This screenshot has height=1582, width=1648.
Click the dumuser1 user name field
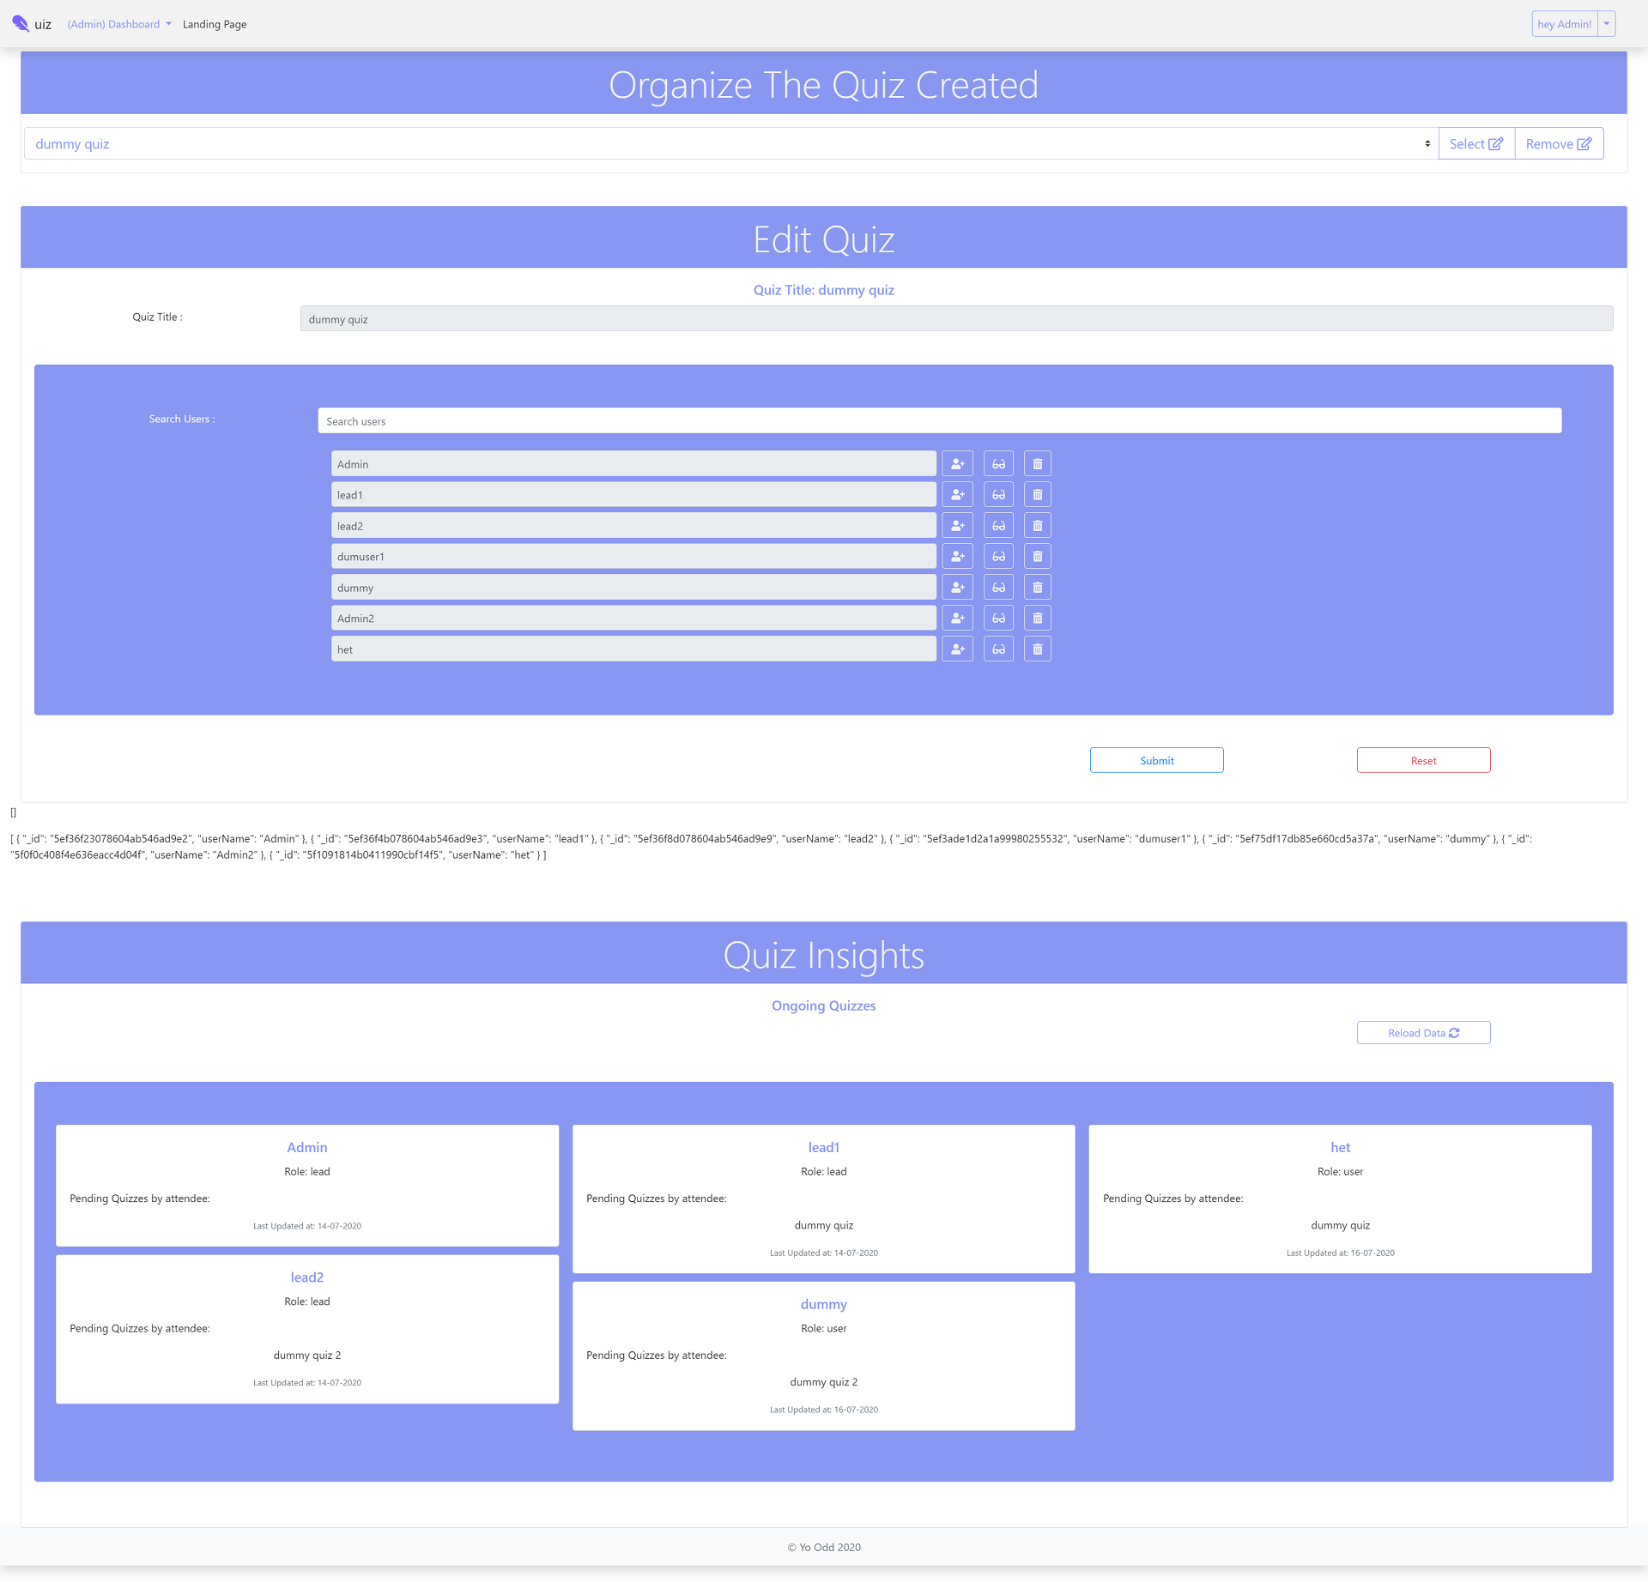(x=633, y=557)
